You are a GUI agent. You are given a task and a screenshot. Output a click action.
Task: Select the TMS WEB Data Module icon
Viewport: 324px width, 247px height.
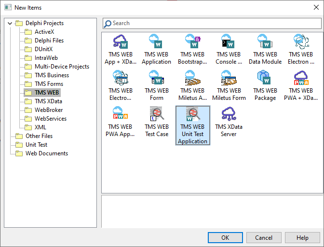(265, 41)
